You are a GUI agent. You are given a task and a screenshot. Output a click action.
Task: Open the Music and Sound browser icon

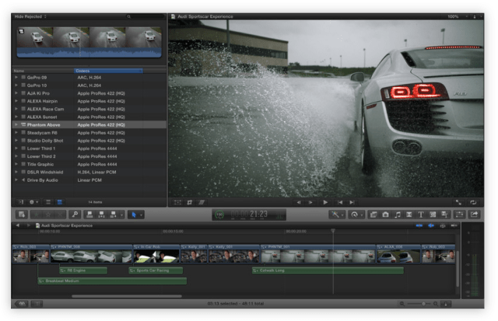click(x=397, y=214)
